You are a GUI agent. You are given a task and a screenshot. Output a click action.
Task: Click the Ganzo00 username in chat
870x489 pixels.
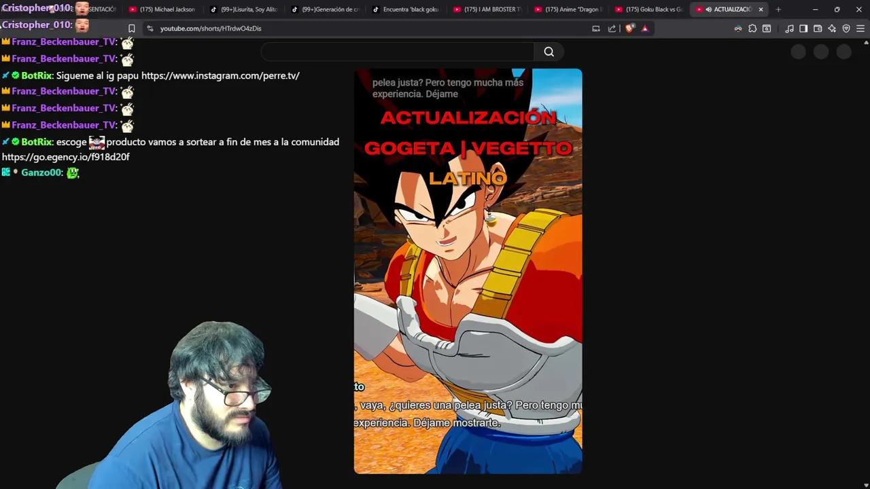(x=41, y=173)
